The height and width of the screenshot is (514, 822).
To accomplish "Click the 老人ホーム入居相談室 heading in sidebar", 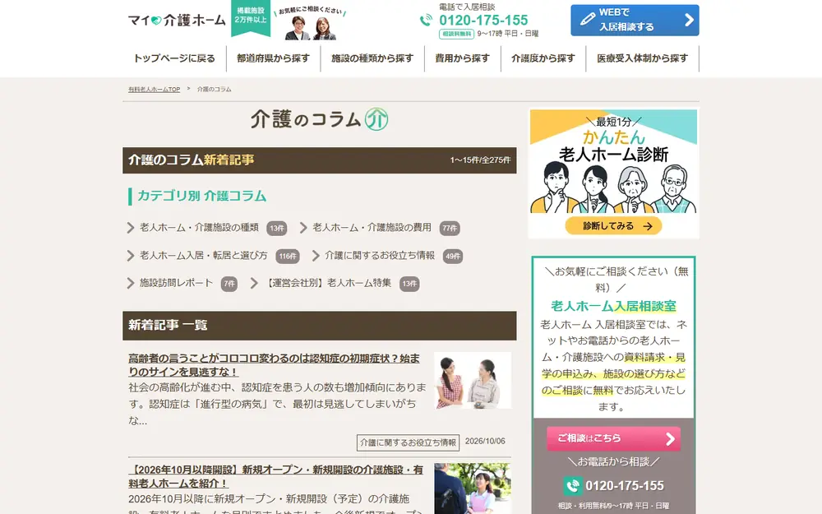I will tap(613, 306).
